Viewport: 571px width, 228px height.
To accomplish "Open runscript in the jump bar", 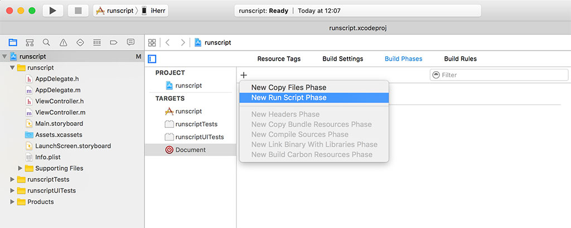I will 213,42.
